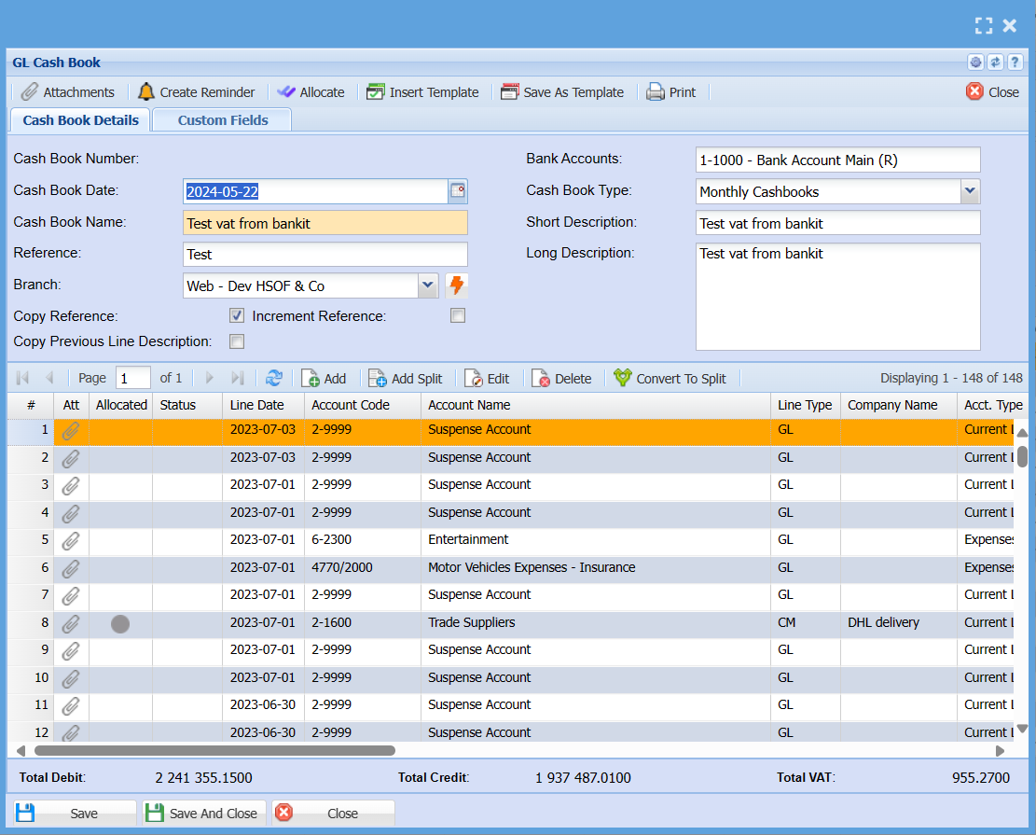
Task: Uncheck the Copy Reference checkbox
Action: 237,315
